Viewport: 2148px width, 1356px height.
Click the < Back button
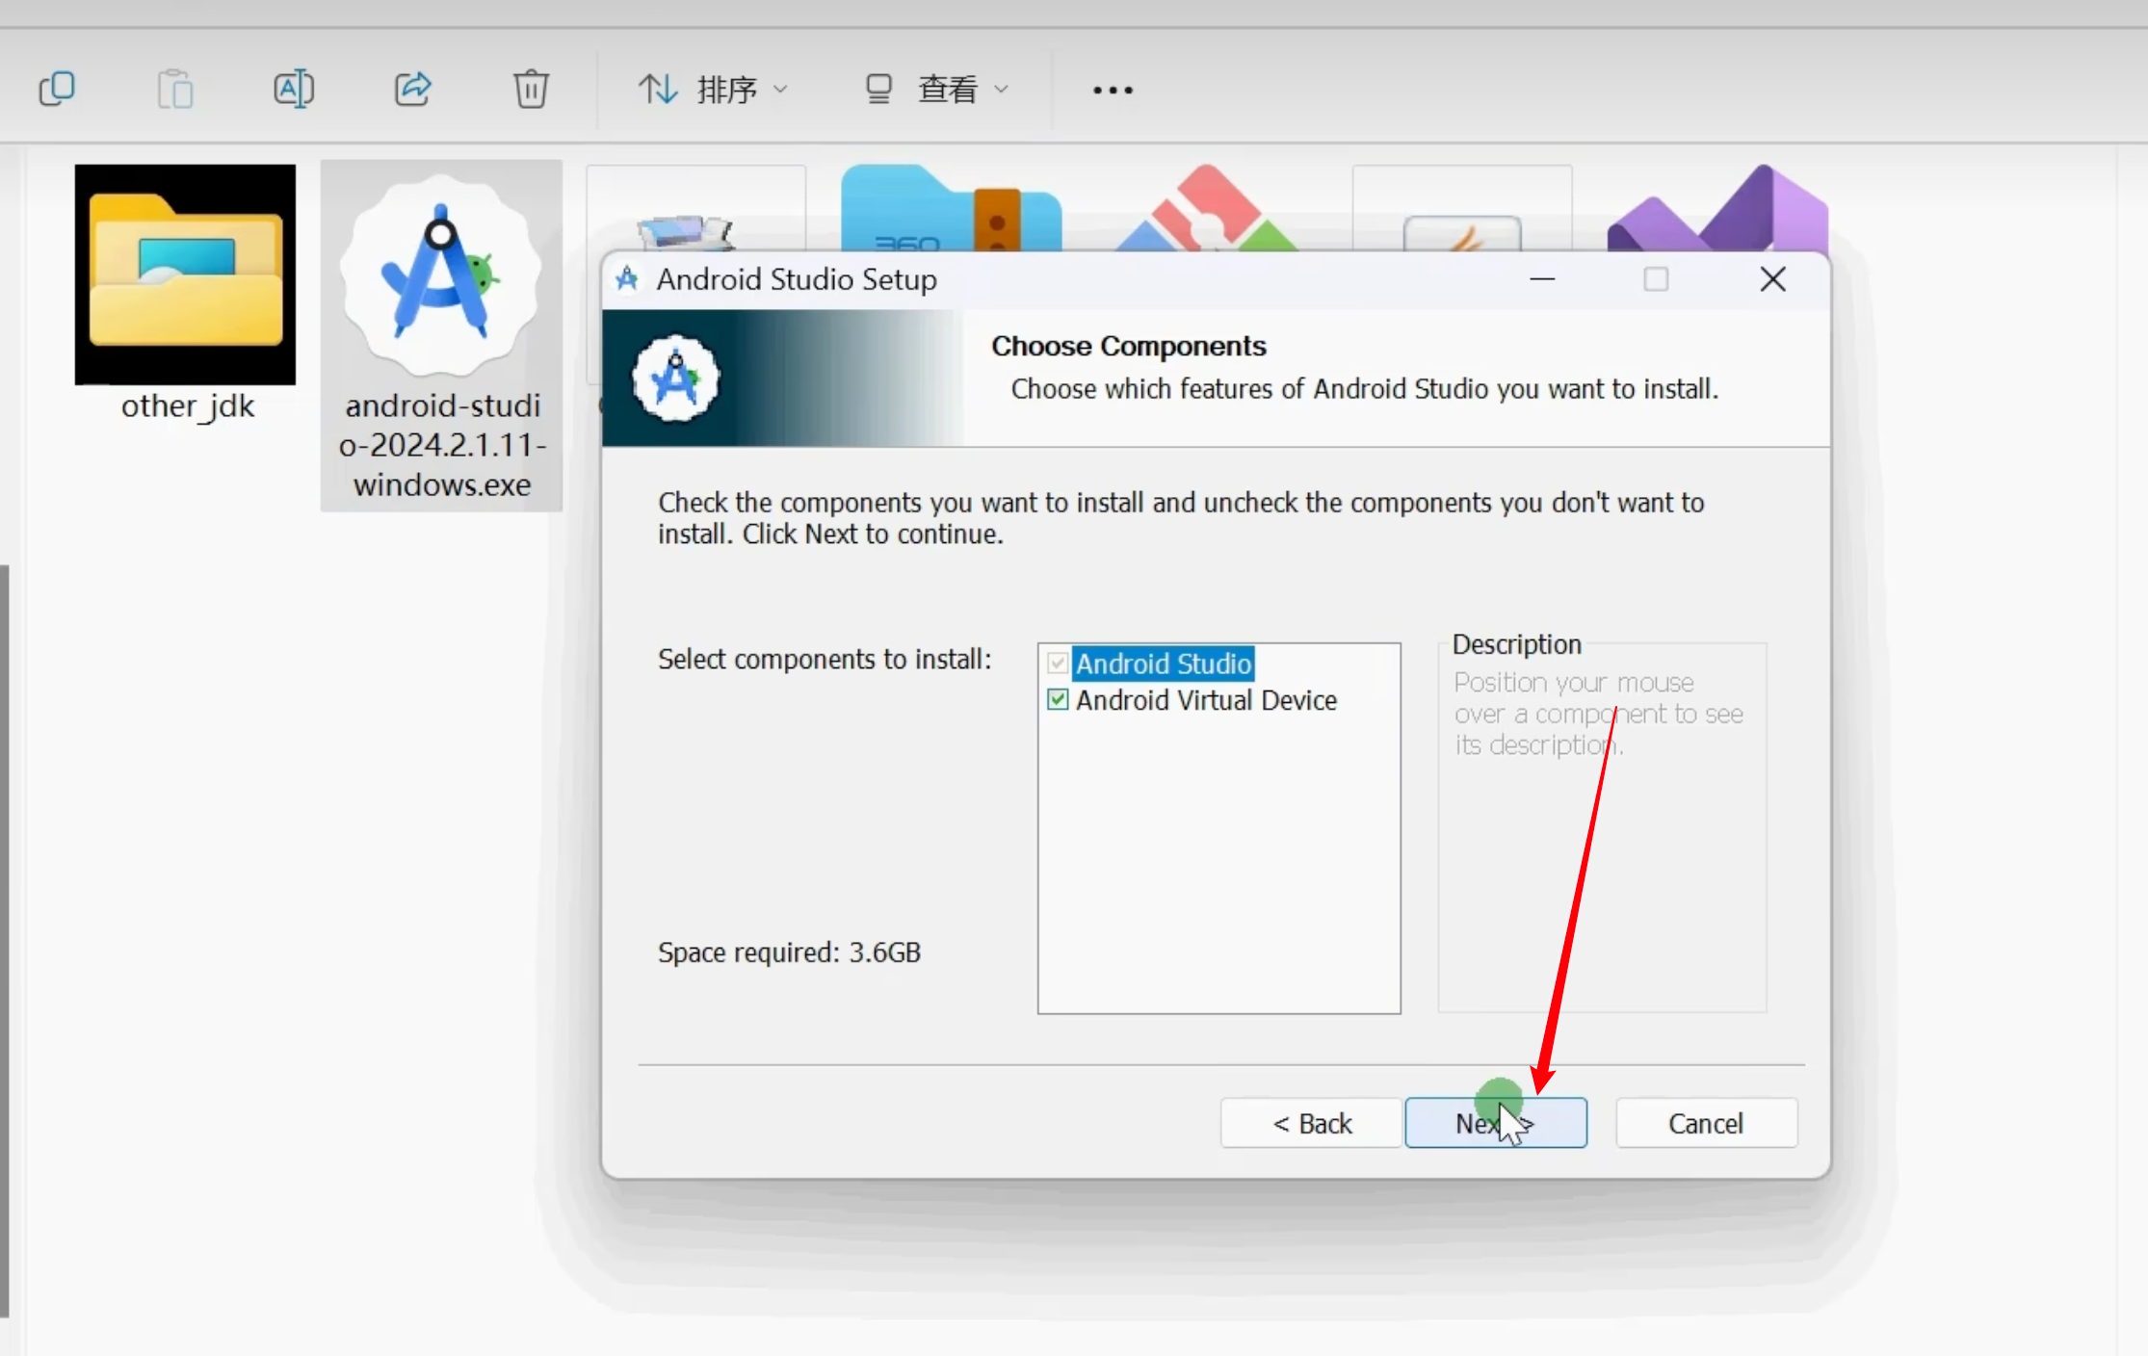point(1311,1123)
